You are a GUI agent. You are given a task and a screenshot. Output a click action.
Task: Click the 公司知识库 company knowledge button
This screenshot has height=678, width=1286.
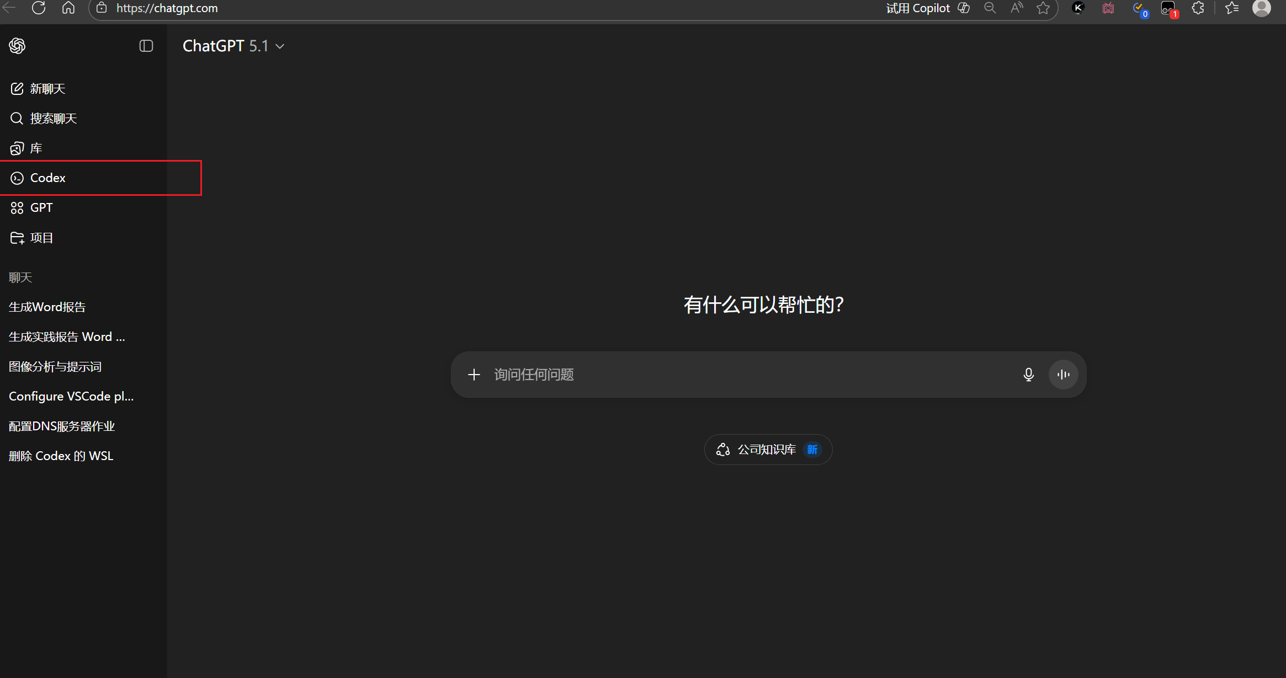point(768,450)
